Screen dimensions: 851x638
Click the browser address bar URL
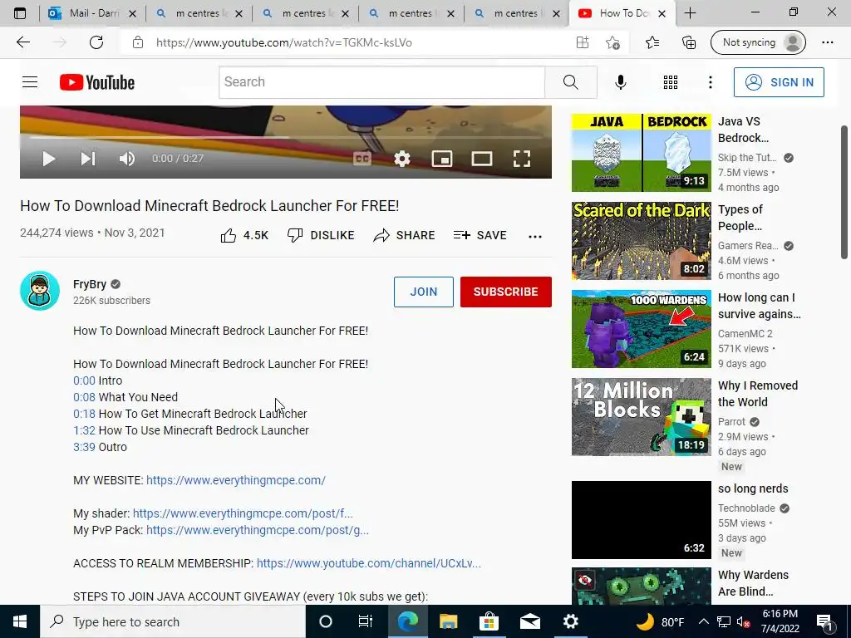(284, 42)
